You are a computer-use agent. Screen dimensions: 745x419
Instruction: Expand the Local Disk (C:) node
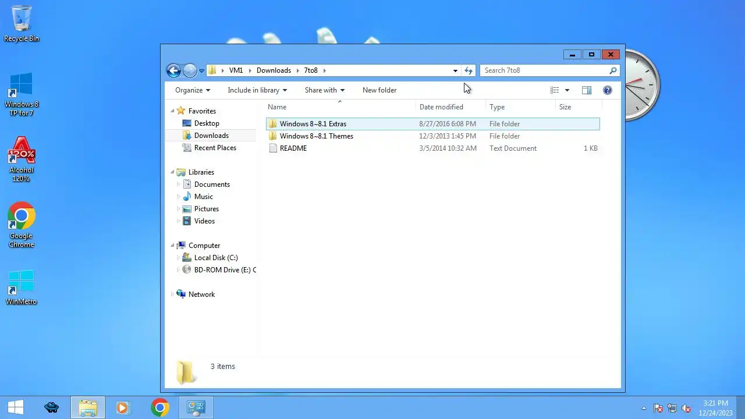[x=179, y=258]
